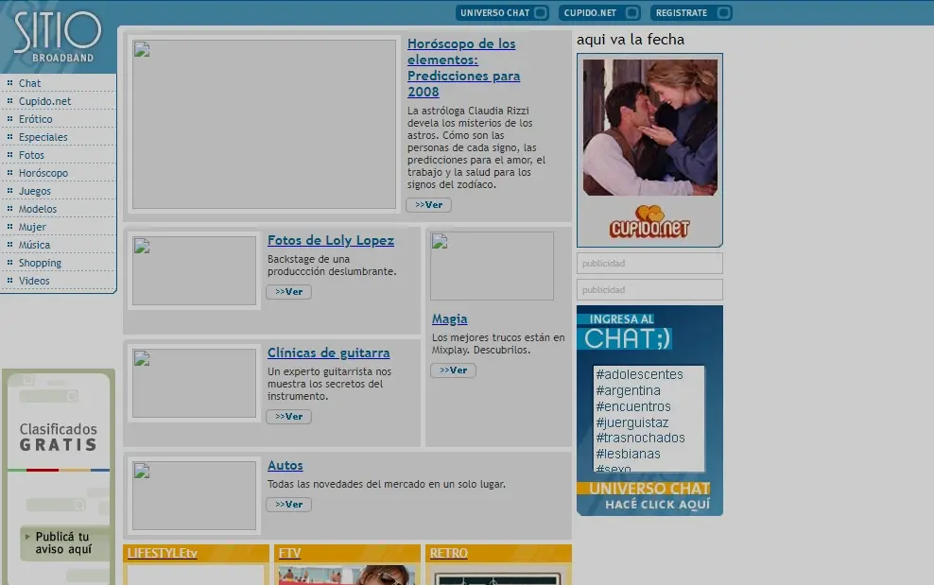The width and height of the screenshot is (934, 585).
Task: Click Ver under Clínicas de guitarra
Action: [x=288, y=416]
